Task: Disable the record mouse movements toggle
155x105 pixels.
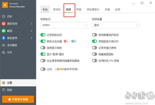Action: 43,35
